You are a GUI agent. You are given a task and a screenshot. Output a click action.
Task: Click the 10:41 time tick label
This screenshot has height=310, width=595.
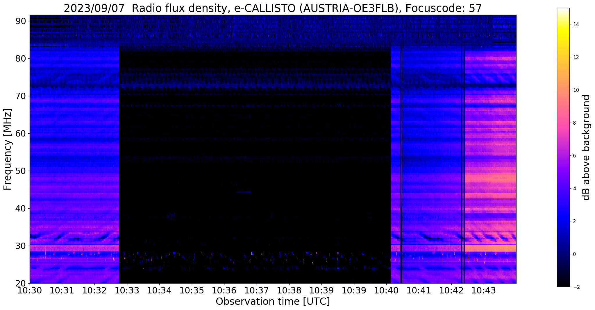point(419,290)
